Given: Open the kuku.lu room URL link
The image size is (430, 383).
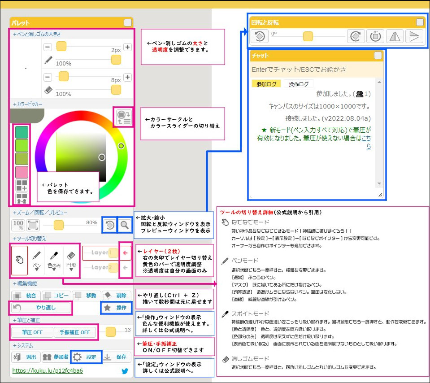Looking at the screenshot, I should click(x=48, y=370).
